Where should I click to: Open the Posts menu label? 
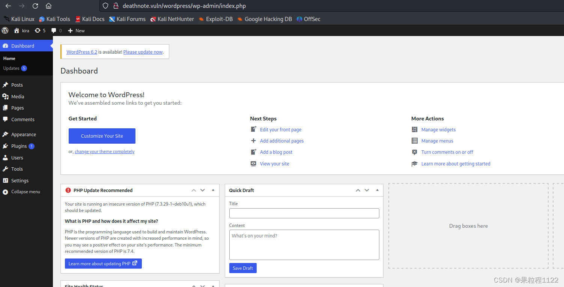[x=17, y=85]
